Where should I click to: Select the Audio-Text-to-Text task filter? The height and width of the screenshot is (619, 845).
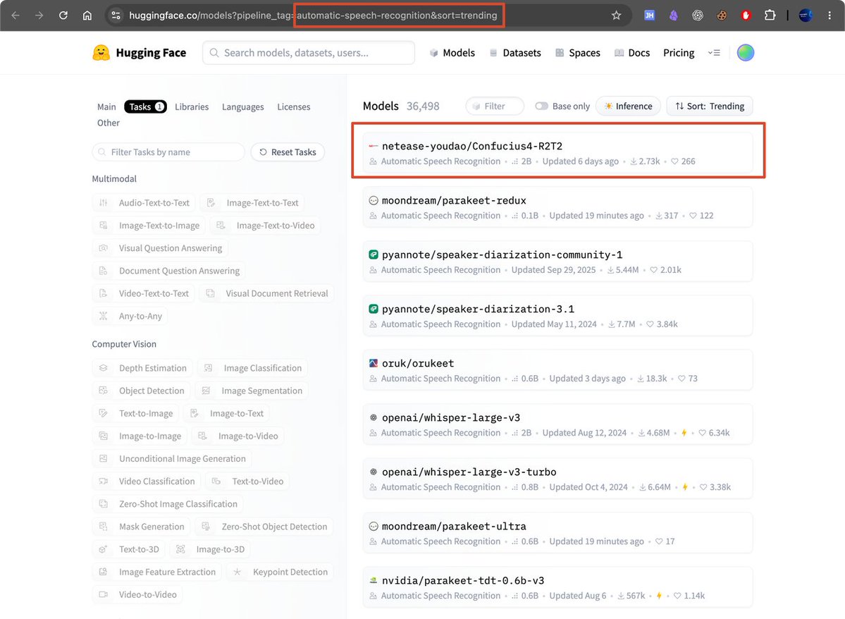coord(144,203)
